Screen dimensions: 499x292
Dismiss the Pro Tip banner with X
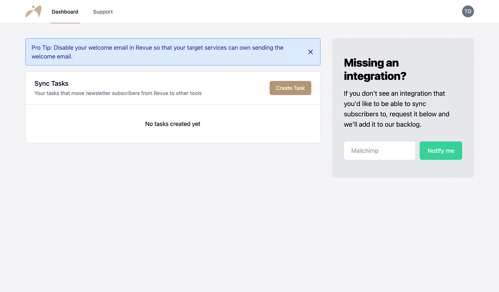point(311,52)
